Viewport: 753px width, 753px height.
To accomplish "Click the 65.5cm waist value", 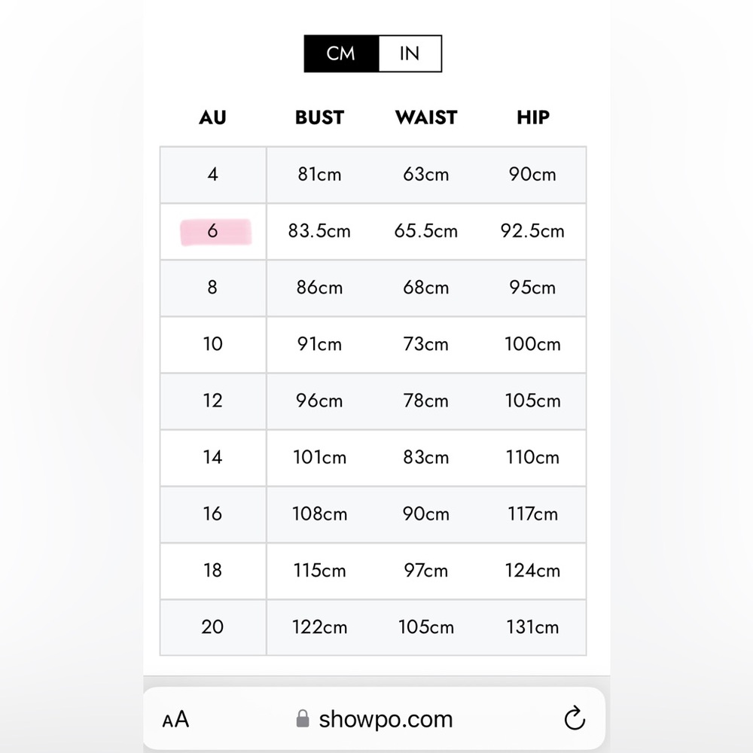I will pos(426,231).
